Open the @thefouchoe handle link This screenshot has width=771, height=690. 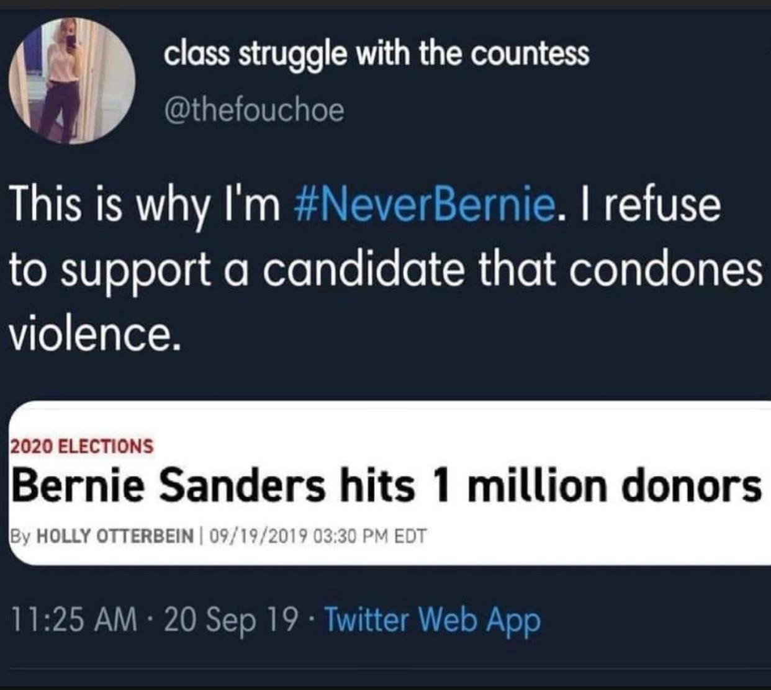253,110
